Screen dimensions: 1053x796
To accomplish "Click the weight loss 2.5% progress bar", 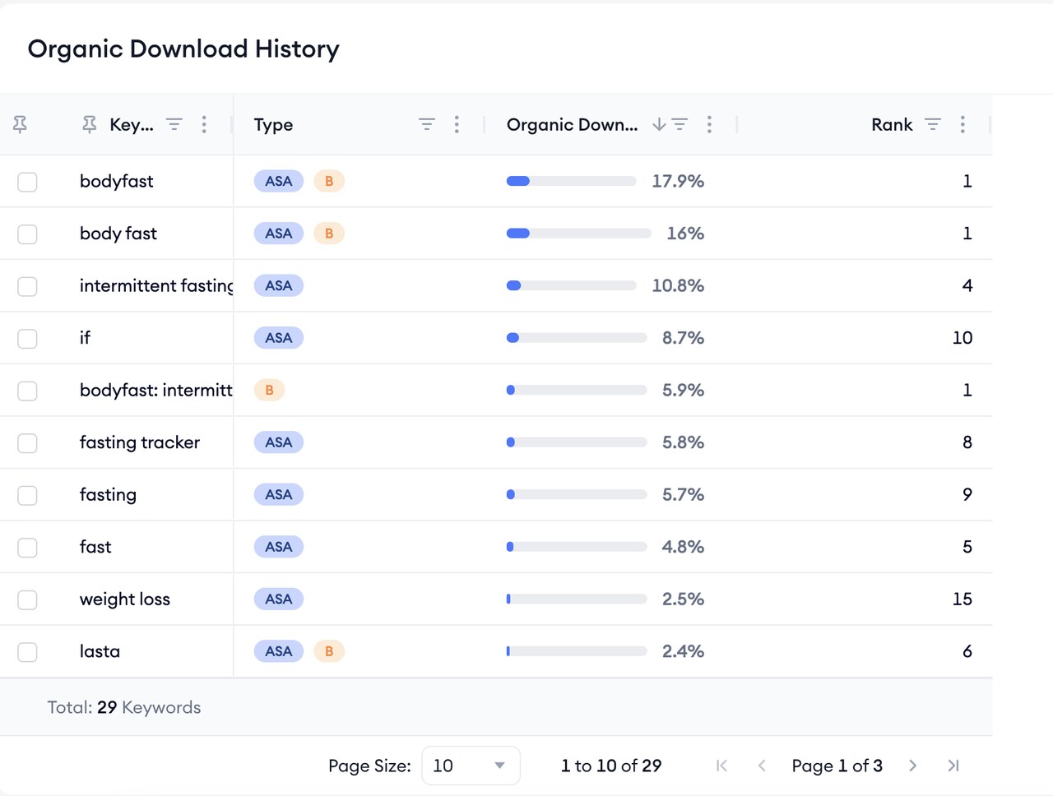I will pos(577,599).
